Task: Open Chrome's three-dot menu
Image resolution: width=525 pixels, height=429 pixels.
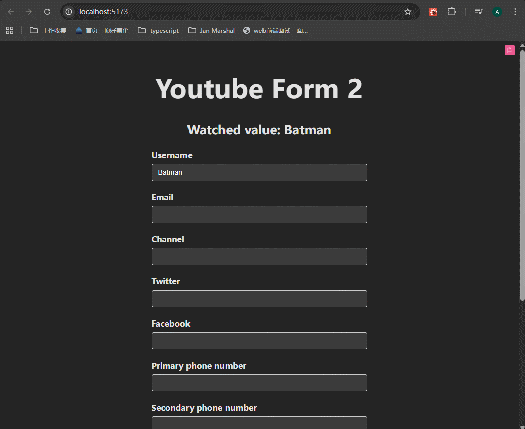Action: [515, 12]
